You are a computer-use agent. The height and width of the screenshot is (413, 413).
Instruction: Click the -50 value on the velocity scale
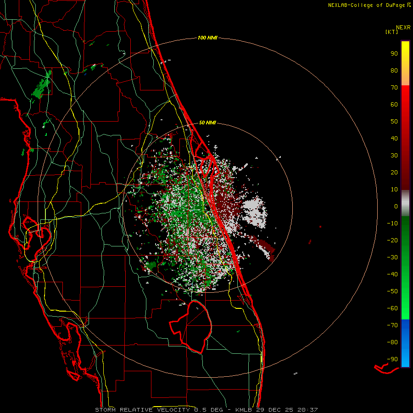tap(392, 291)
